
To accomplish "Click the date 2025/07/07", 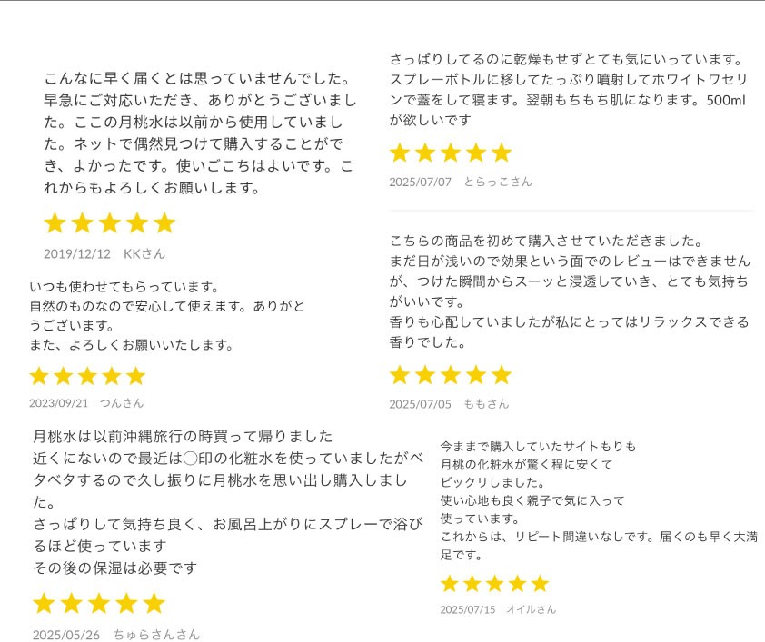I will (x=420, y=182).
